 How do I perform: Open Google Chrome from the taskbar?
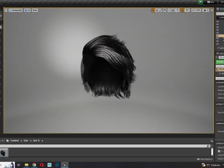point(34,165)
